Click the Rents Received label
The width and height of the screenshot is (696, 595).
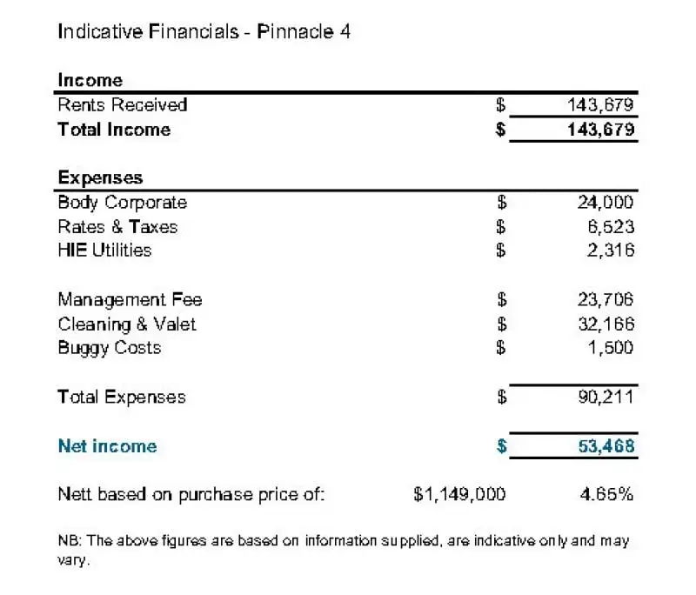click(123, 105)
